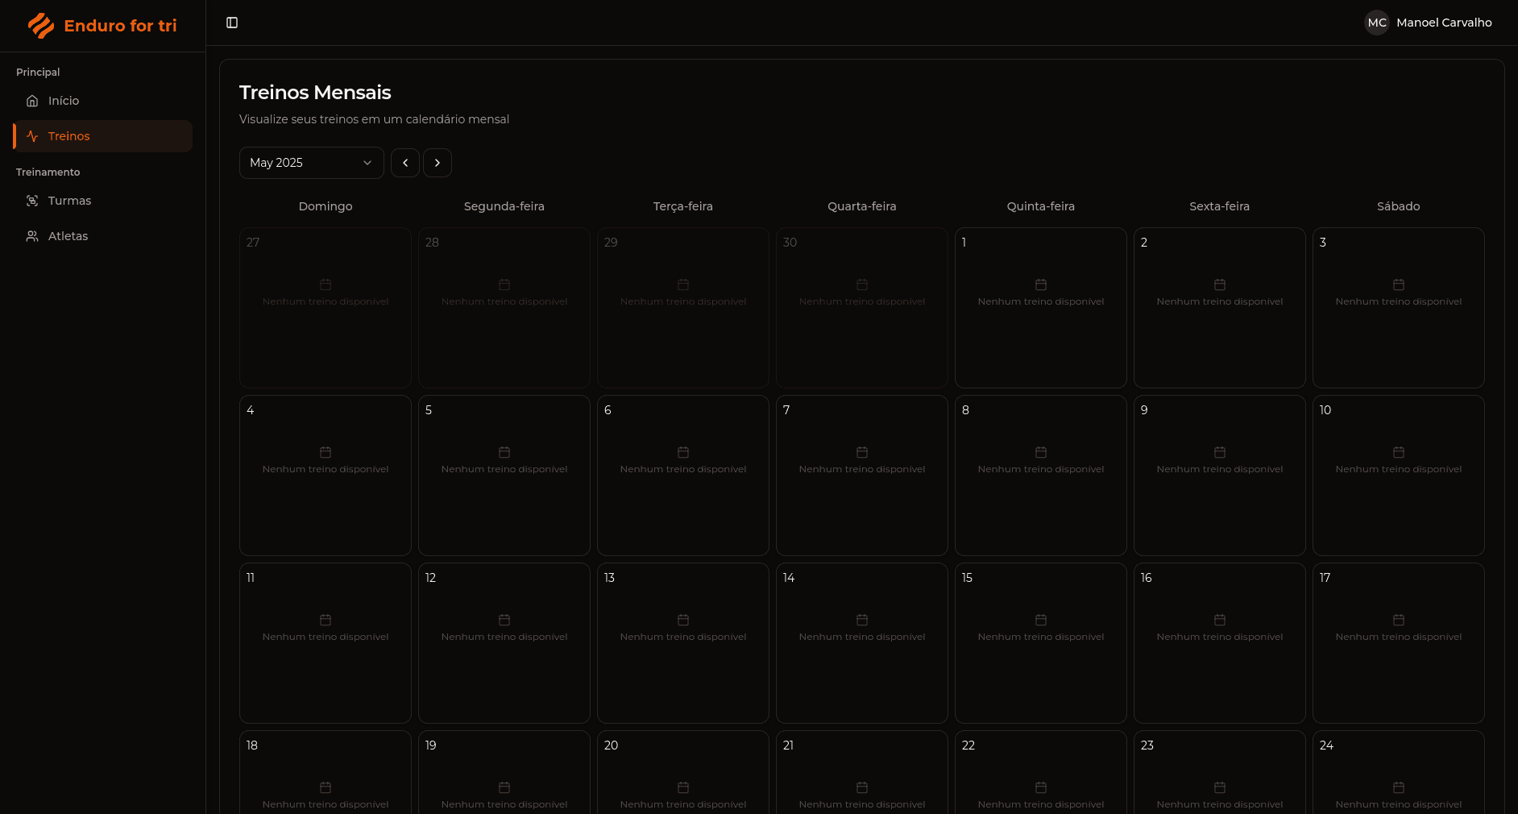Viewport: 1518px width, 814px height.
Task: Click calendar icon in day 14 cell
Action: (x=862, y=620)
